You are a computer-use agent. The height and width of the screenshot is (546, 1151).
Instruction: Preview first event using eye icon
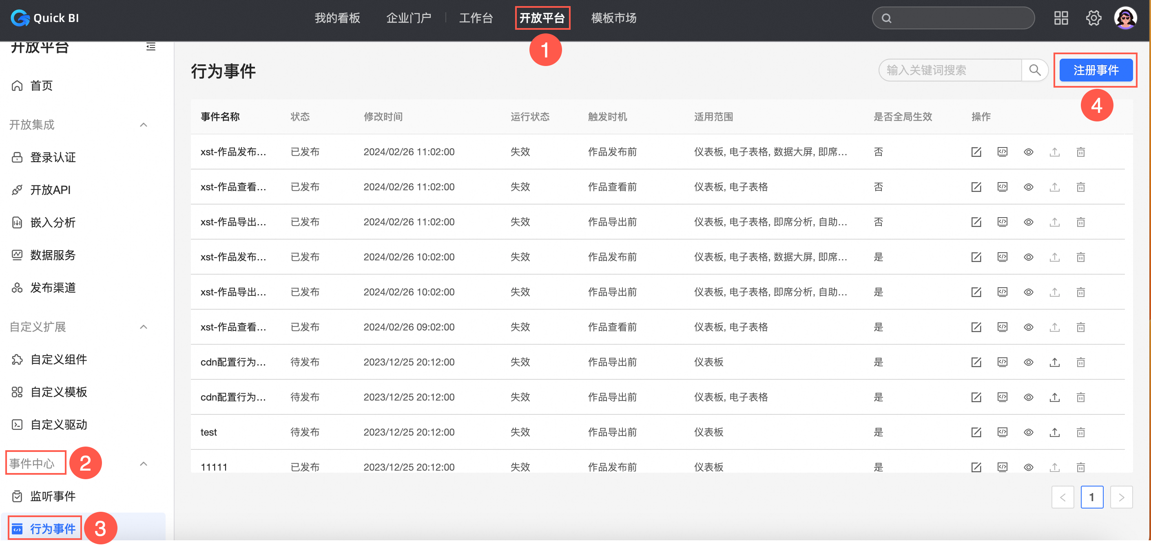[x=1028, y=152]
